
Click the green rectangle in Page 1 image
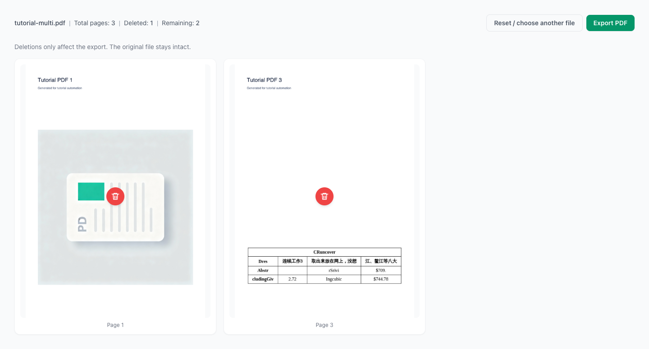tap(91, 191)
